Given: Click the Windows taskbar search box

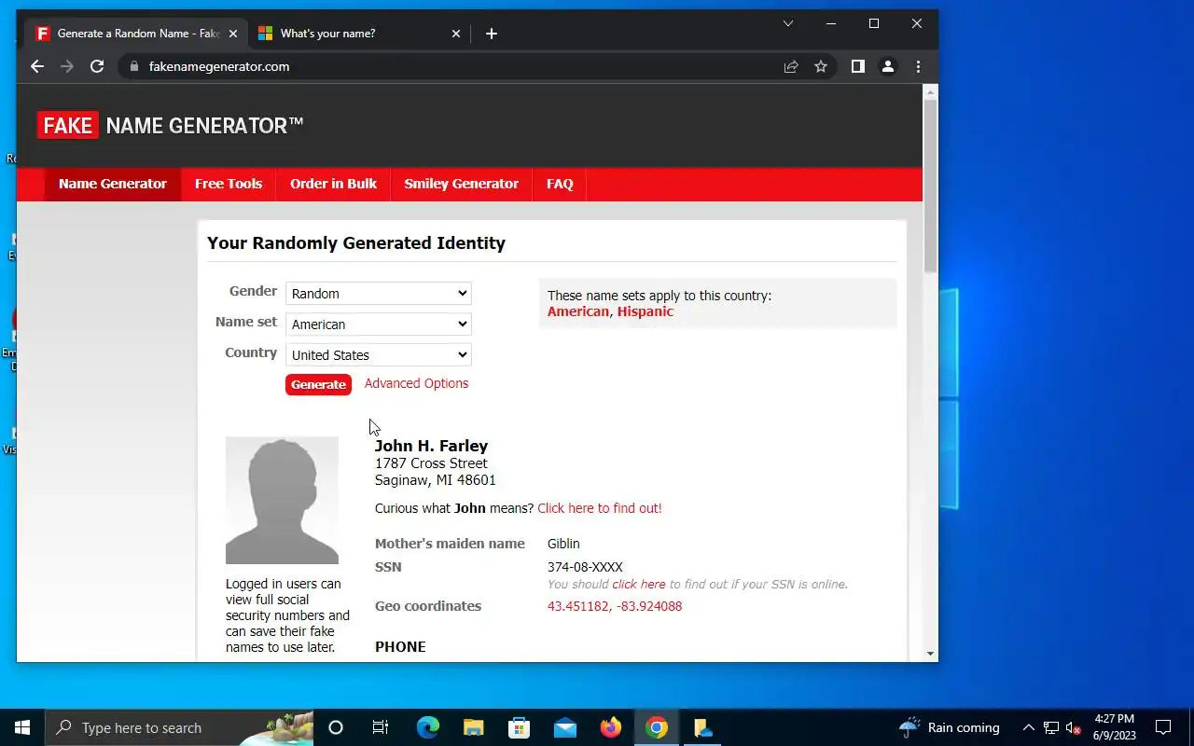Looking at the screenshot, I should (x=180, y=727).
